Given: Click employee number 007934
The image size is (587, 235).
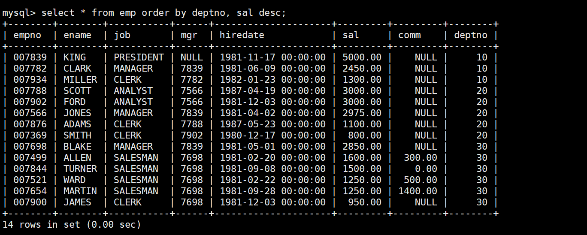Looking at the screenshot, I should [x=30, y=80].
